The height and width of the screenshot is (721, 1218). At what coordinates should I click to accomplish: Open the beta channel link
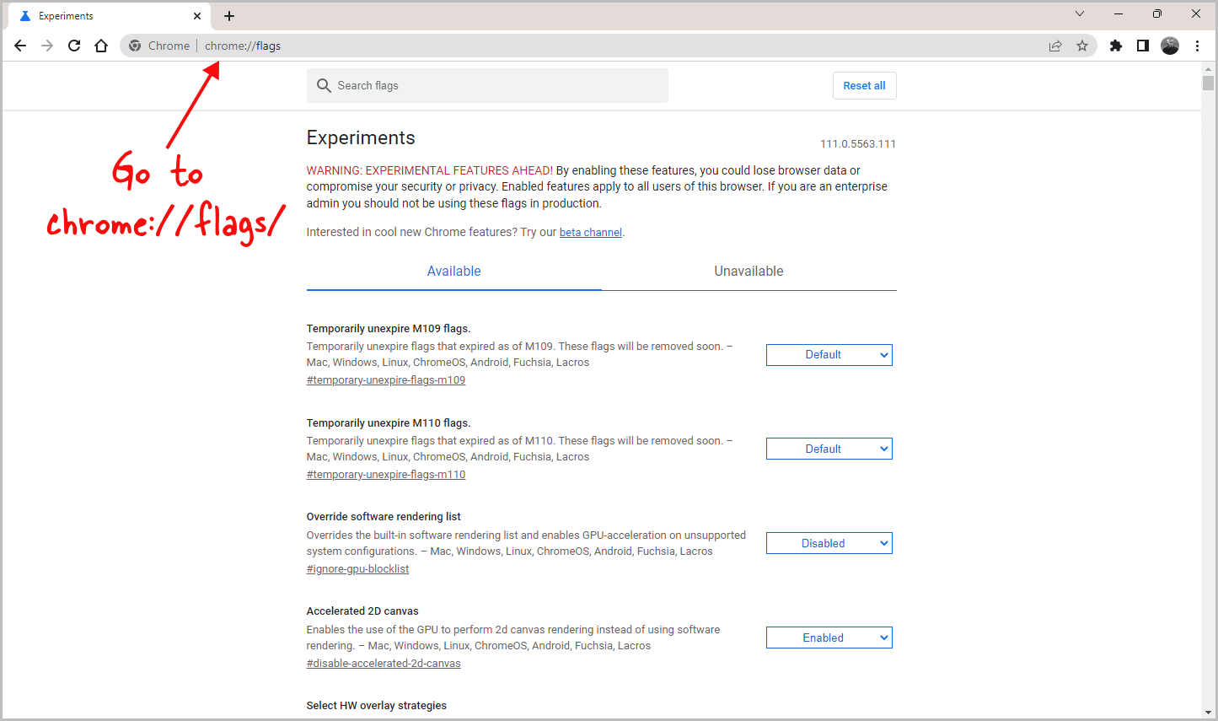(x=590, y=232)
